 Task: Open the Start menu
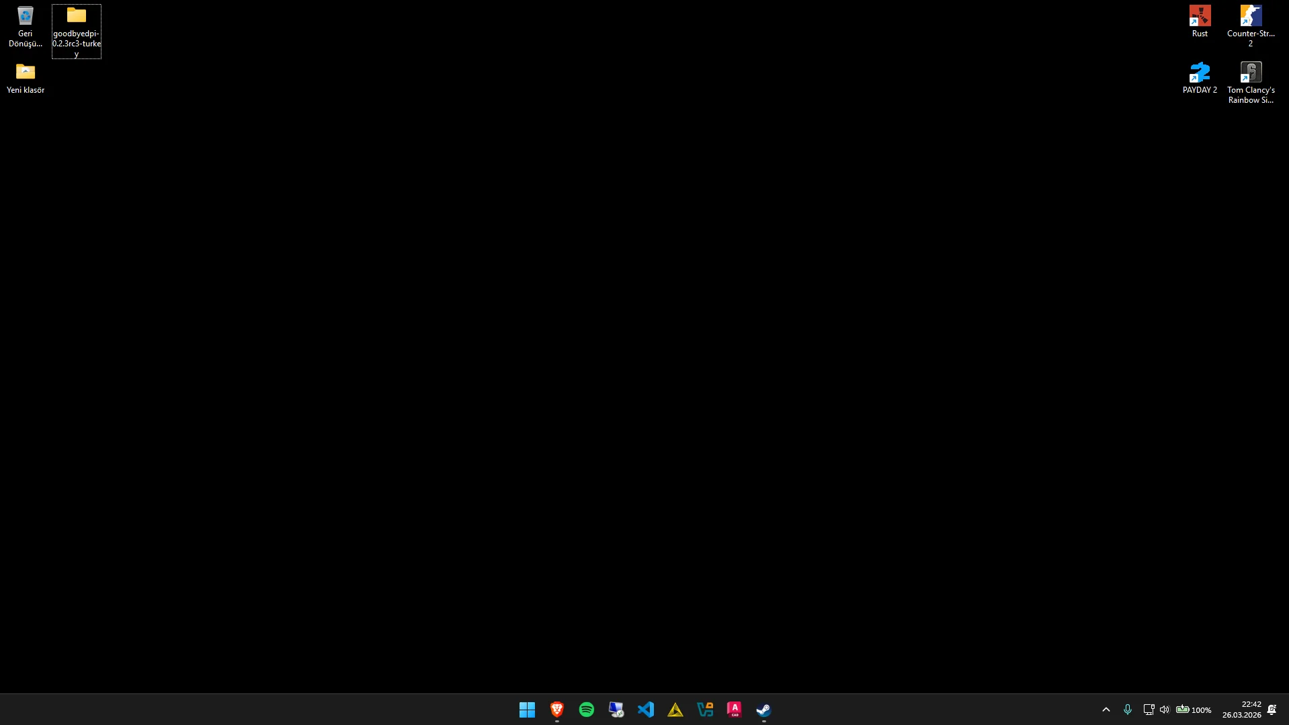[527, 709]
